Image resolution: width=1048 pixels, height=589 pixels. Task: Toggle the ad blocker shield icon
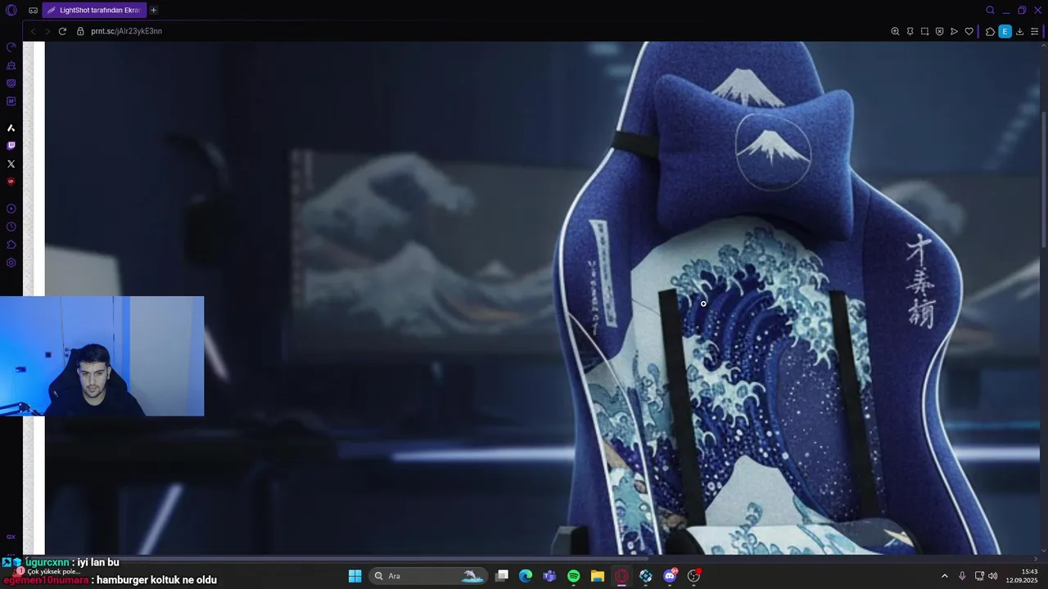939,31
